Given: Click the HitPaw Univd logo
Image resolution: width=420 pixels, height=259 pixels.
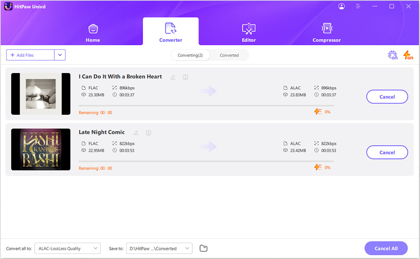Looking at the screenshot, I should [8, 6].
